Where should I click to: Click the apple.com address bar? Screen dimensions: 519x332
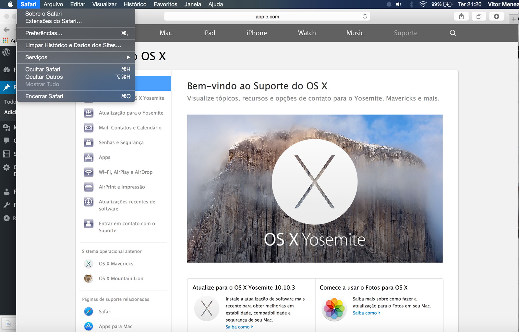click(x=267, y=17)
